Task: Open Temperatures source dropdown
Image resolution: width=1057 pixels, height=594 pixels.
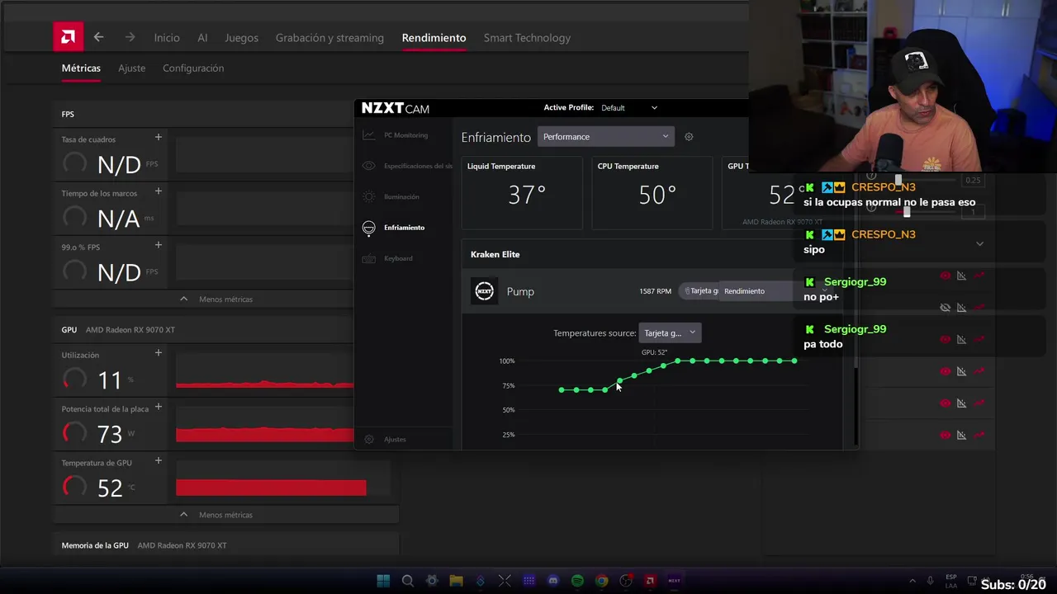Action: (670, 332)
